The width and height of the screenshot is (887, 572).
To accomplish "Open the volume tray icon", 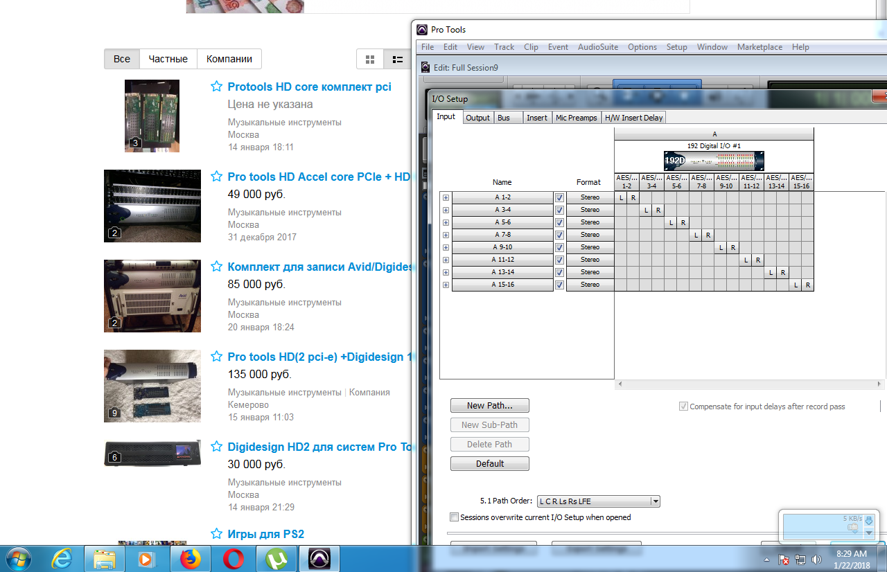I will tap(816, 559).
